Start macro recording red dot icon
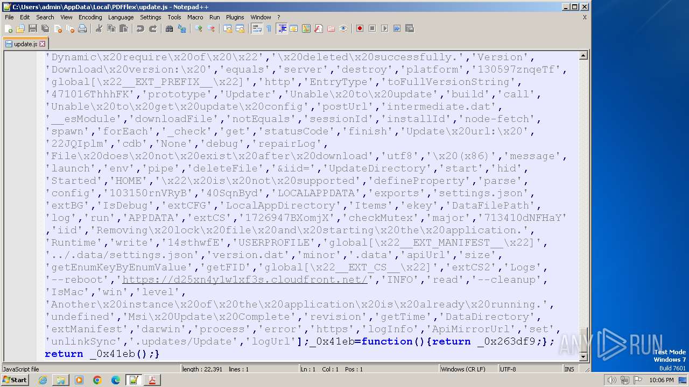The height and width of the screenshot is (387, 689). pyautogui.click(x=360, y=28)
